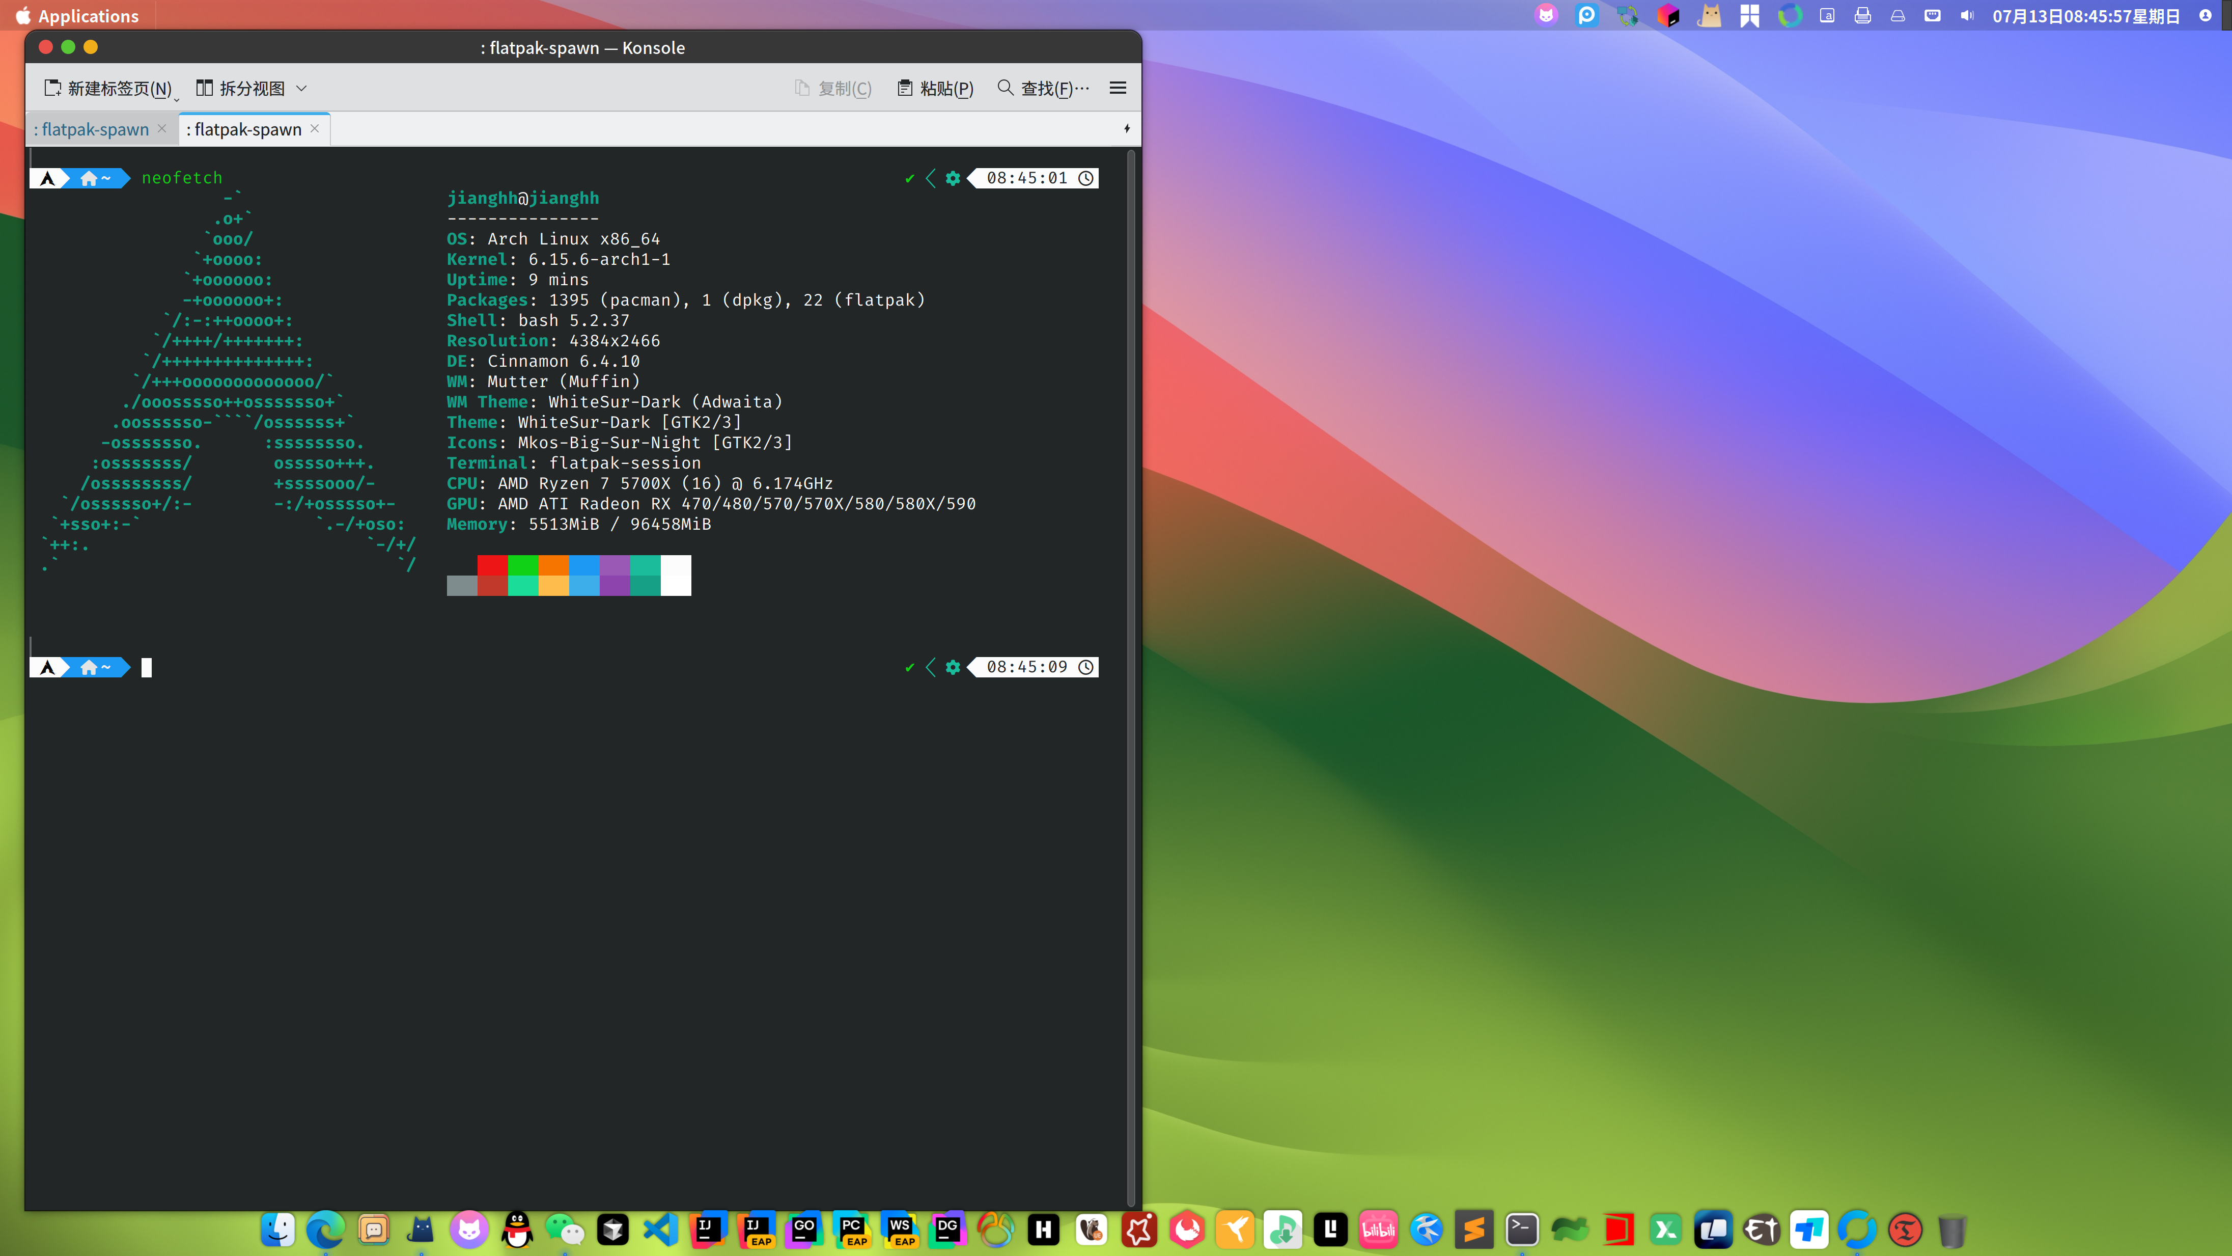Launch Visual Studio Code from dock
This screenshot has height=1256, width=2232.
(x=660, y=1229)
